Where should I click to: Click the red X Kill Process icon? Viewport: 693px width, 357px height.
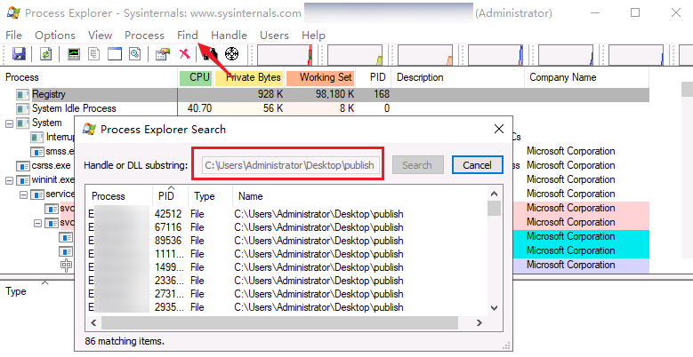pyautogui.click(x=185, y=54)
